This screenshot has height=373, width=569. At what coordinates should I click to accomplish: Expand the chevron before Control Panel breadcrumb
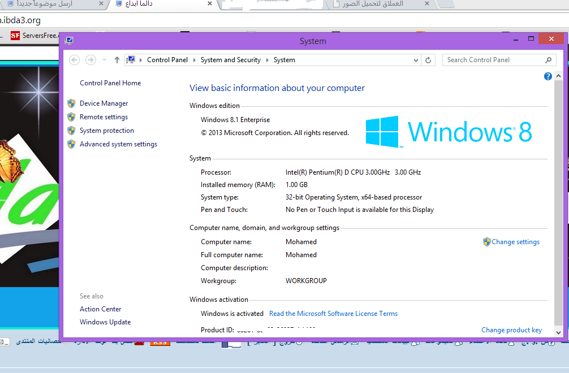141,60
